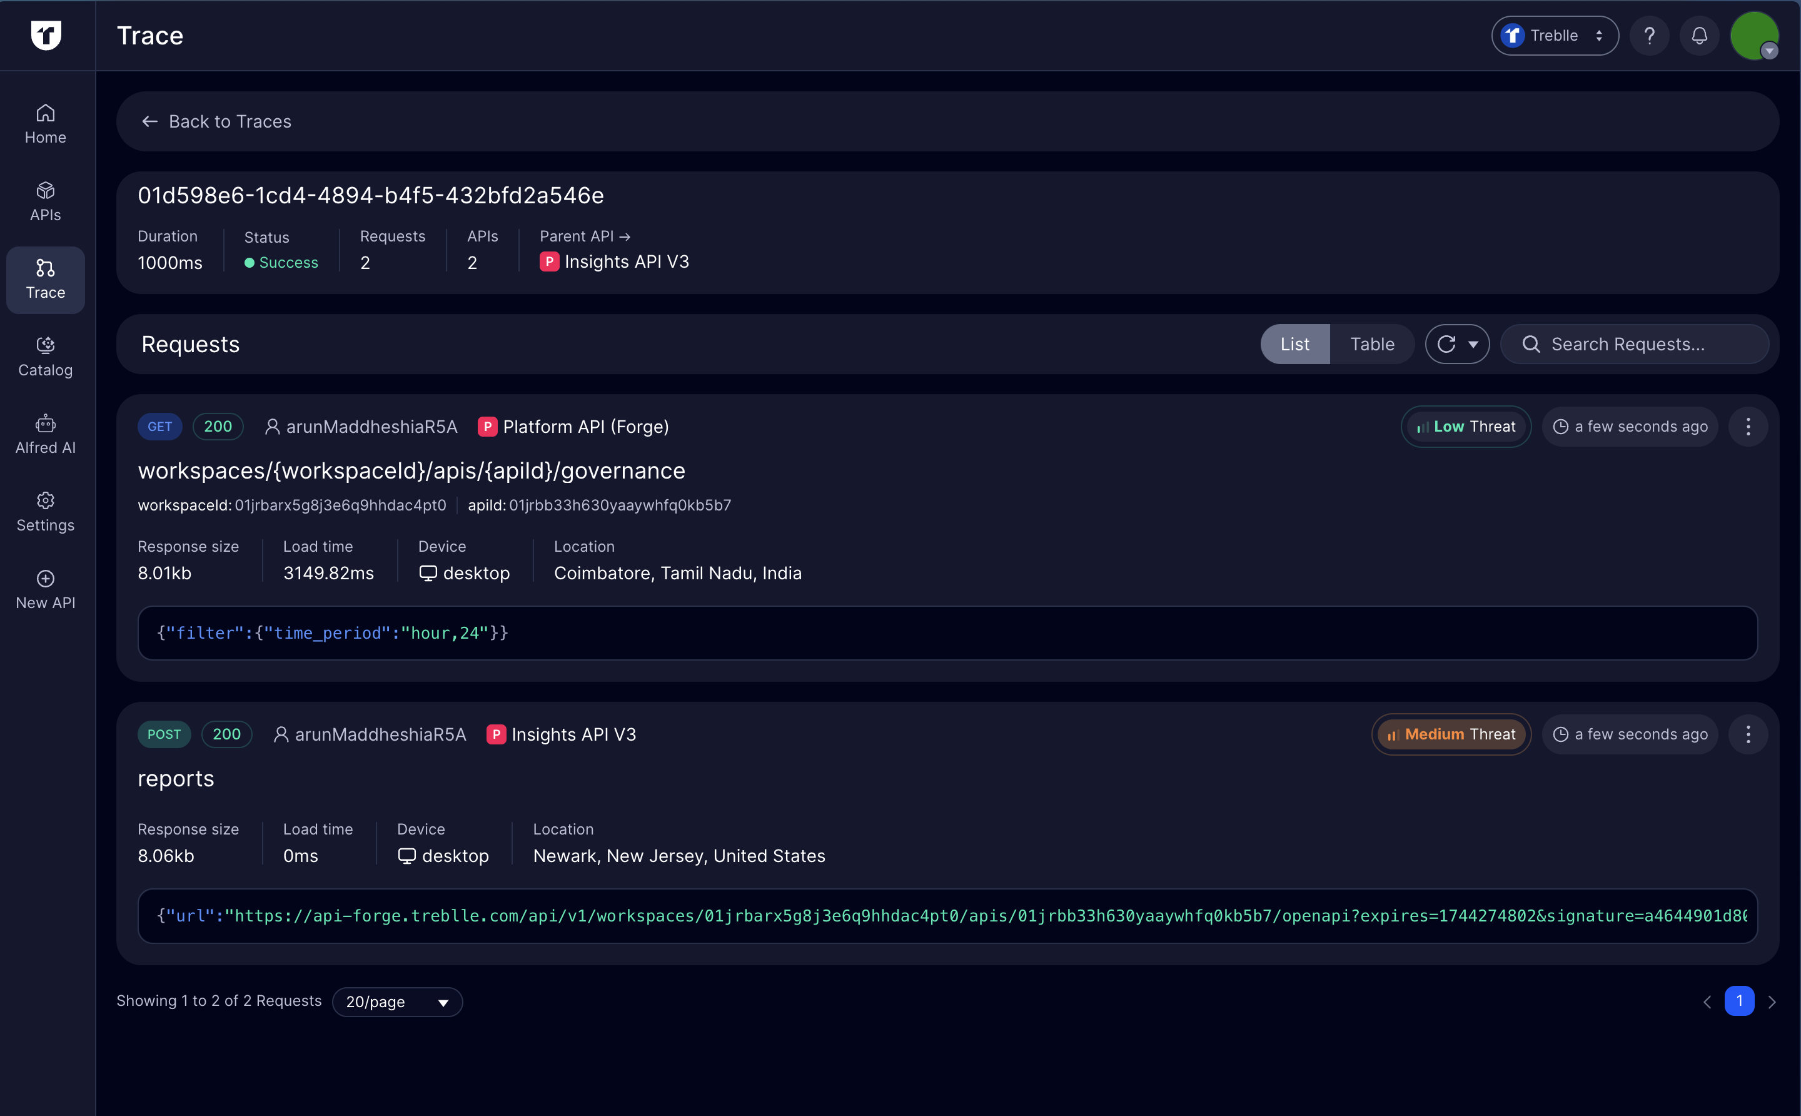Click the search magnifier icon
This screenshot has height=1116, width=1801.
pyautogui.click(x=1531, y=345)
